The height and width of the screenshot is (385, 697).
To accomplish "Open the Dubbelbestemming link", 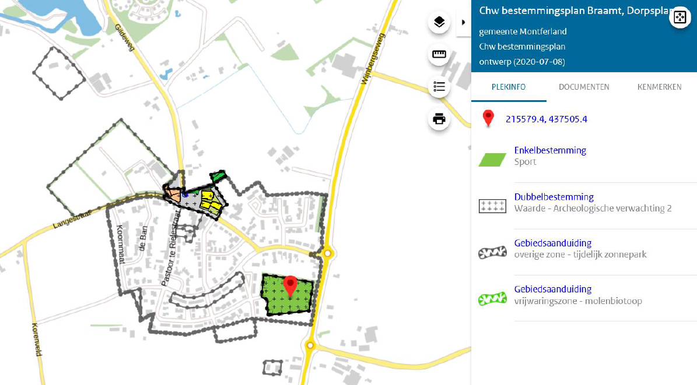I will (554, 197).
